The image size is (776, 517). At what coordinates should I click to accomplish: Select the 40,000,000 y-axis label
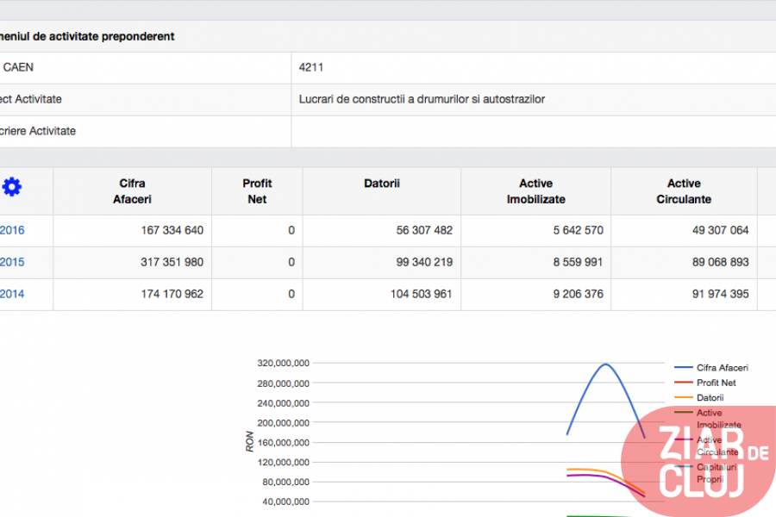pyautogui.click(x=285, y=501)
